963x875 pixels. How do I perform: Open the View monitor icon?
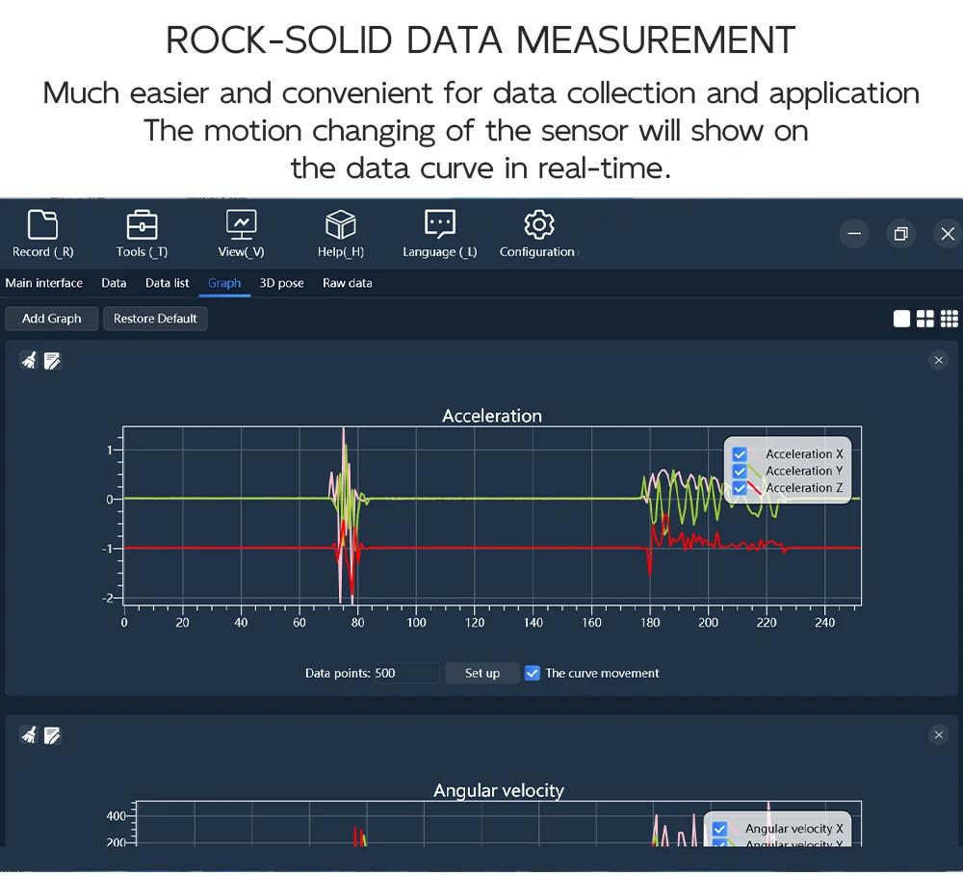[242, 224]
